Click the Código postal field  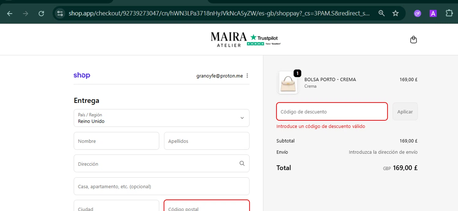[207, 206]
